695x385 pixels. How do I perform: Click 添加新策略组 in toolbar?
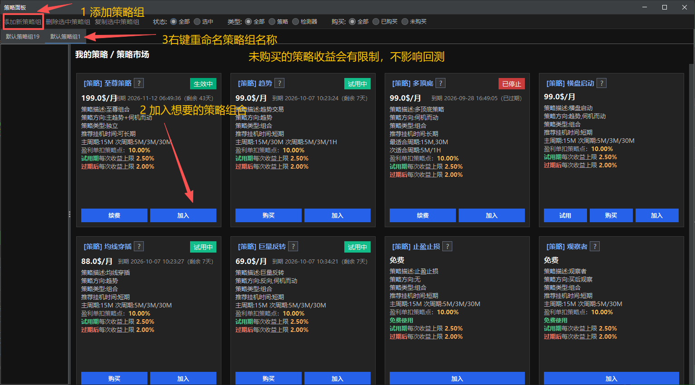tap(23, 22)
